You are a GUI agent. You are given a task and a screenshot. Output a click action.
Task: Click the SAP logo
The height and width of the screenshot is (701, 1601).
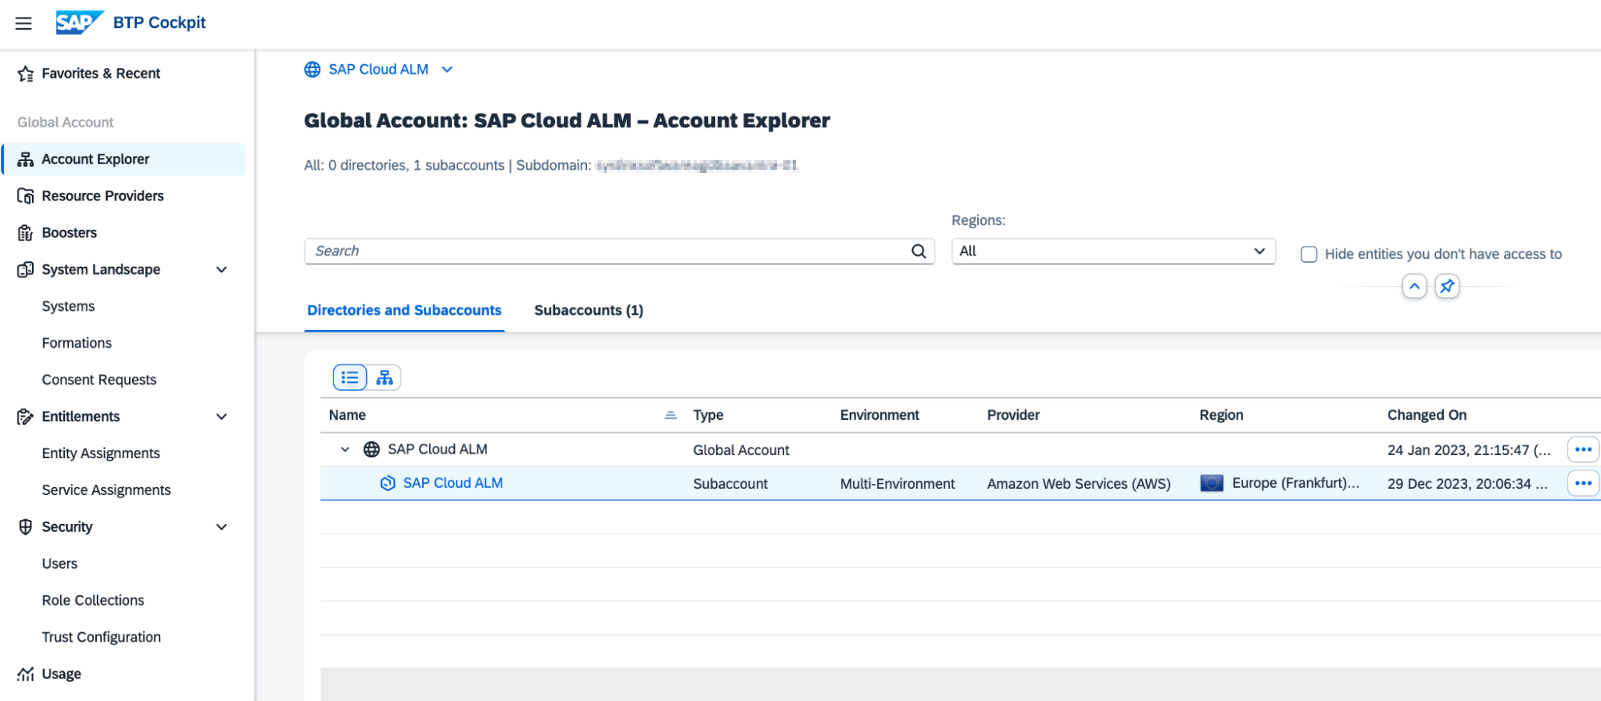[78, 22]
